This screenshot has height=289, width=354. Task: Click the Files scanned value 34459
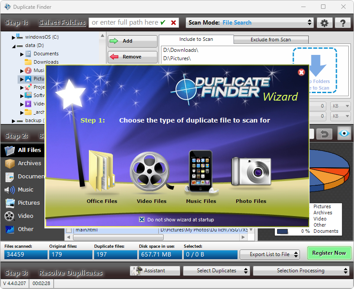click(x=26, y=254)
